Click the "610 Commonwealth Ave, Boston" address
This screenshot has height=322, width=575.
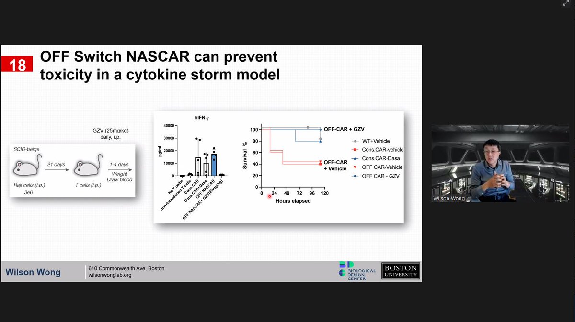click(126, 268)
